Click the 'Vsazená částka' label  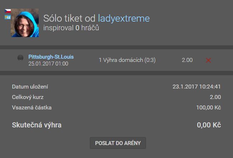32,108
